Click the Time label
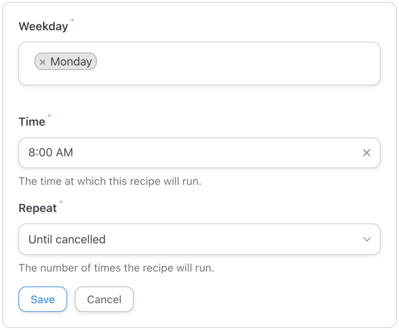This screenshot has width=399, height=330. click(x=32, y=122)
